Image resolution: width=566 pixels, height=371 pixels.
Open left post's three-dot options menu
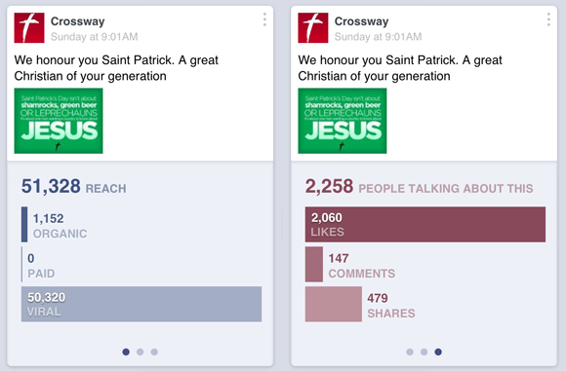pyautogui.click(x=264, y=19)
